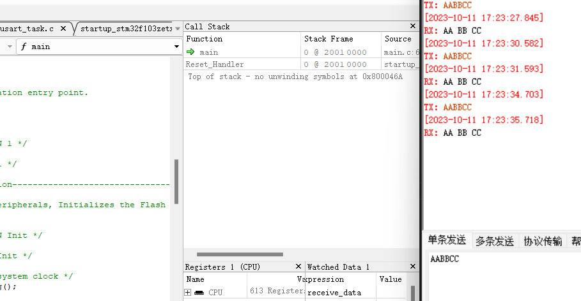This screenshot has width=581, height=301.
Task: Click the Call Stack horizontal scrollbar
Action: click(240, 254)
